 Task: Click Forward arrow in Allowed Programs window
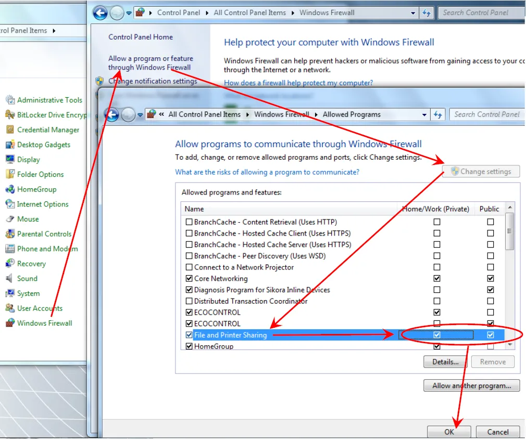pyautogui.click(x=128, y=115)
